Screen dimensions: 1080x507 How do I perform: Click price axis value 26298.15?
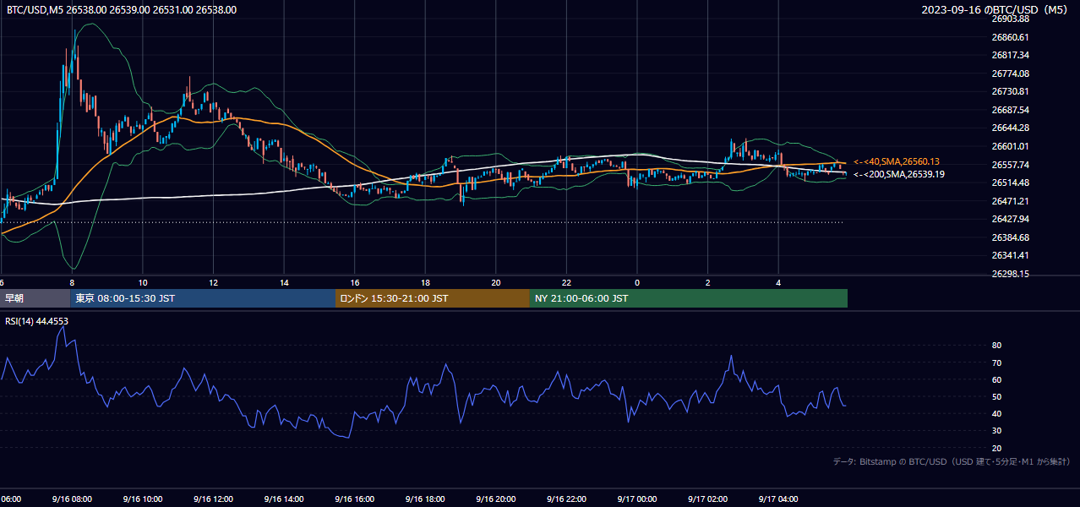coord(1010,274)
